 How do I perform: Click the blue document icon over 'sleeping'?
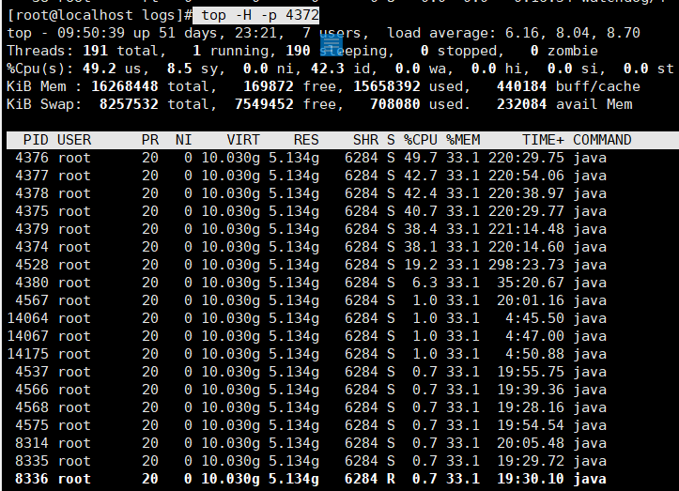332,45
